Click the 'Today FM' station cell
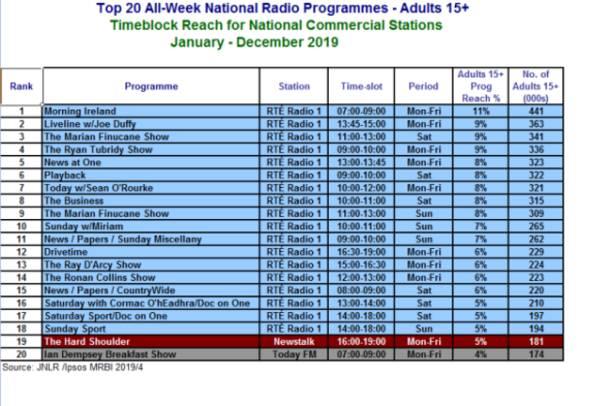 pyautogui.click(x=294, y=354)
